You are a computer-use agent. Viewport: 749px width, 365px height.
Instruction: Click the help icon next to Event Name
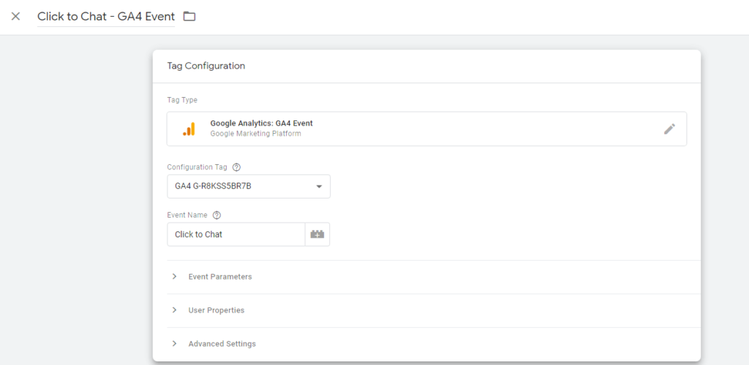coord(217,215)
